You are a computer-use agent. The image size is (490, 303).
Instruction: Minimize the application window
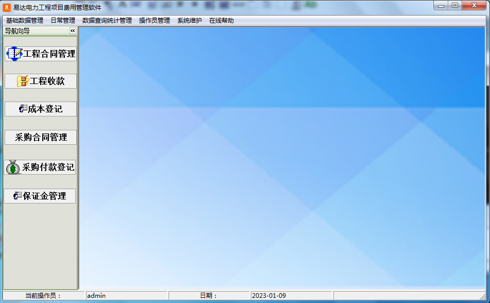(441, 6)
